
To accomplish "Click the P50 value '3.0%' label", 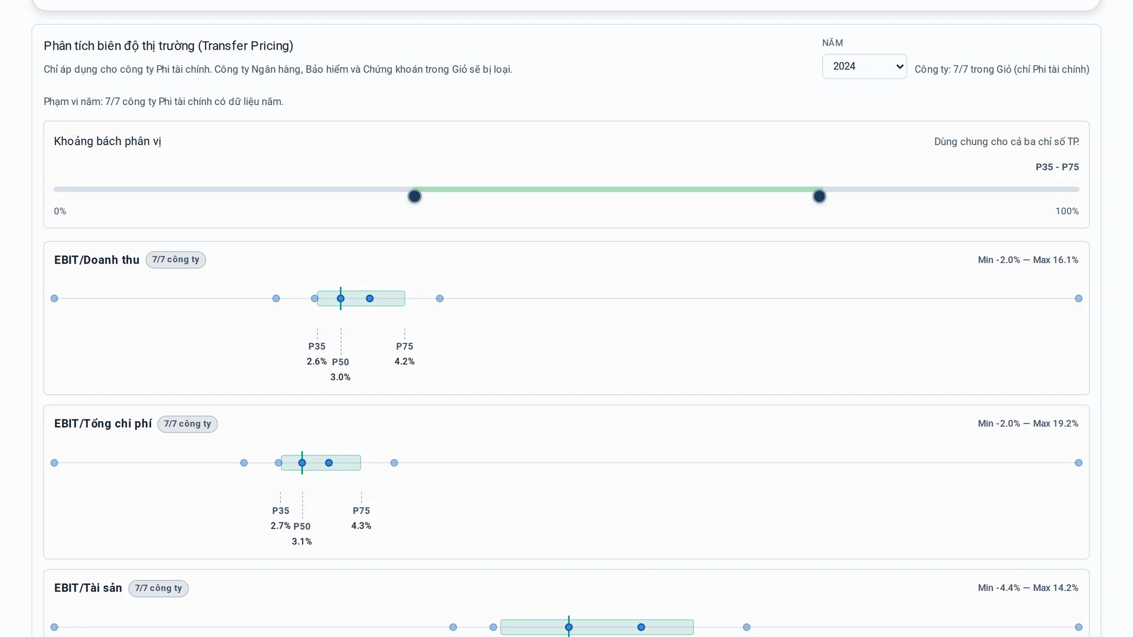I will pyautogui.click(x=340, y=377).
